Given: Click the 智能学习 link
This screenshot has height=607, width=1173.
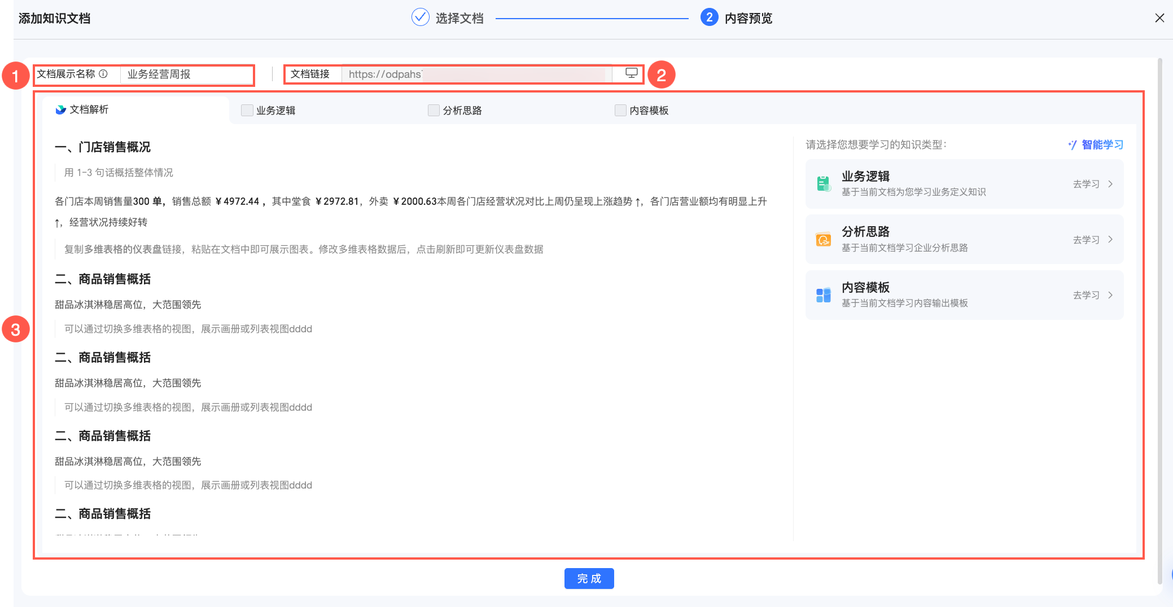Looking at the screenshot, I should point(1101,145).
